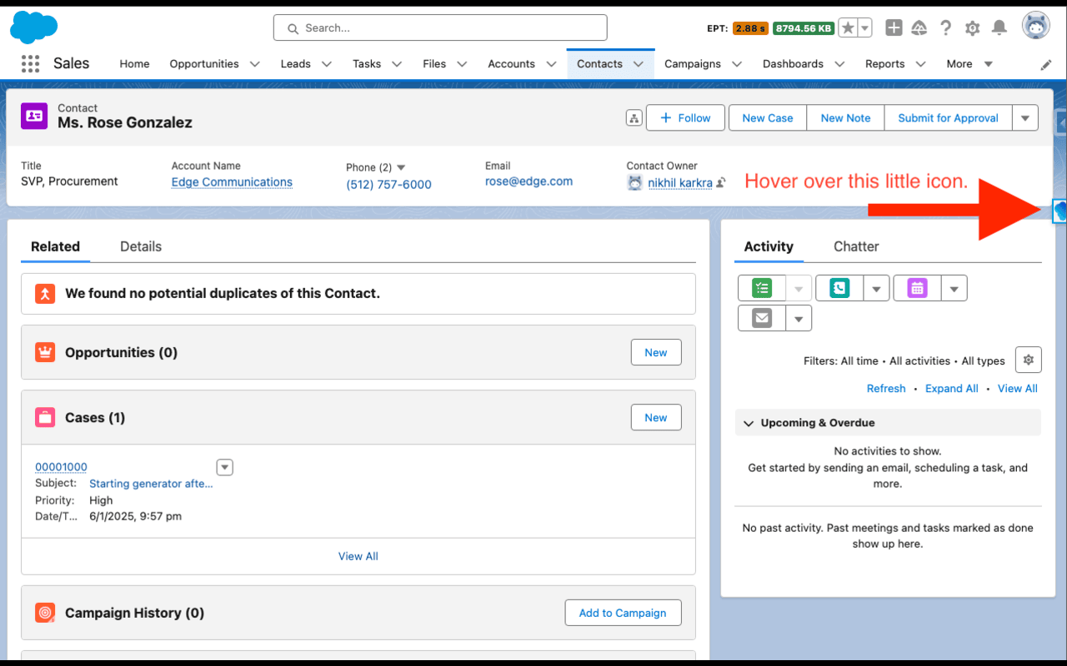Open Setup via the gear icon
This screenshot has width=1067, height=666.
972,28
